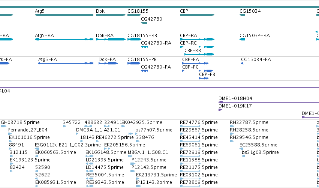
Task: Select transcript CBP-RB
Action: coord(199,54)
